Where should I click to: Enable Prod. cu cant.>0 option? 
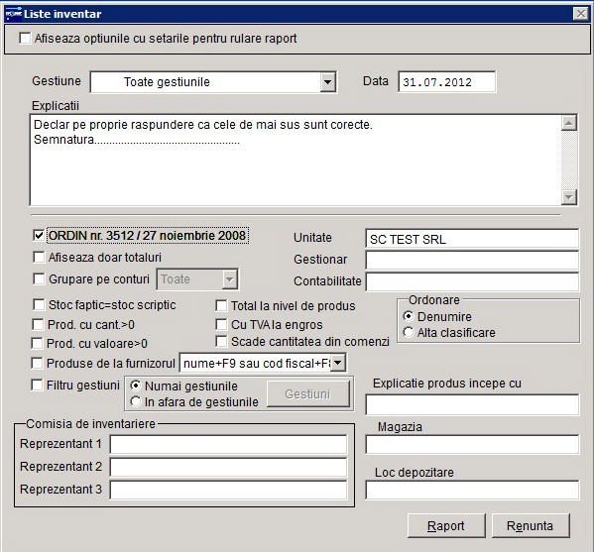pos(38,324)
